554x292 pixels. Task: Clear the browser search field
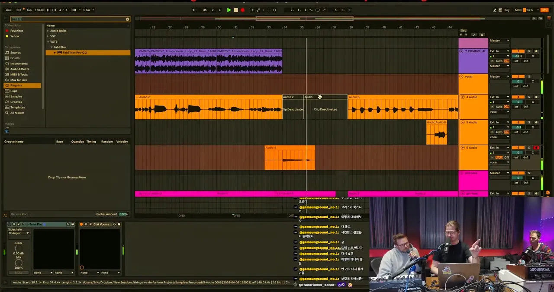pos(127,19)
